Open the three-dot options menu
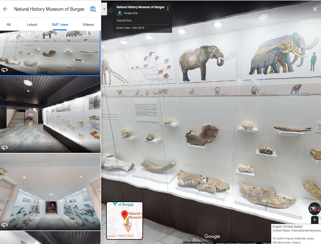Screen dimensions: 321x244 coord(168,8)
